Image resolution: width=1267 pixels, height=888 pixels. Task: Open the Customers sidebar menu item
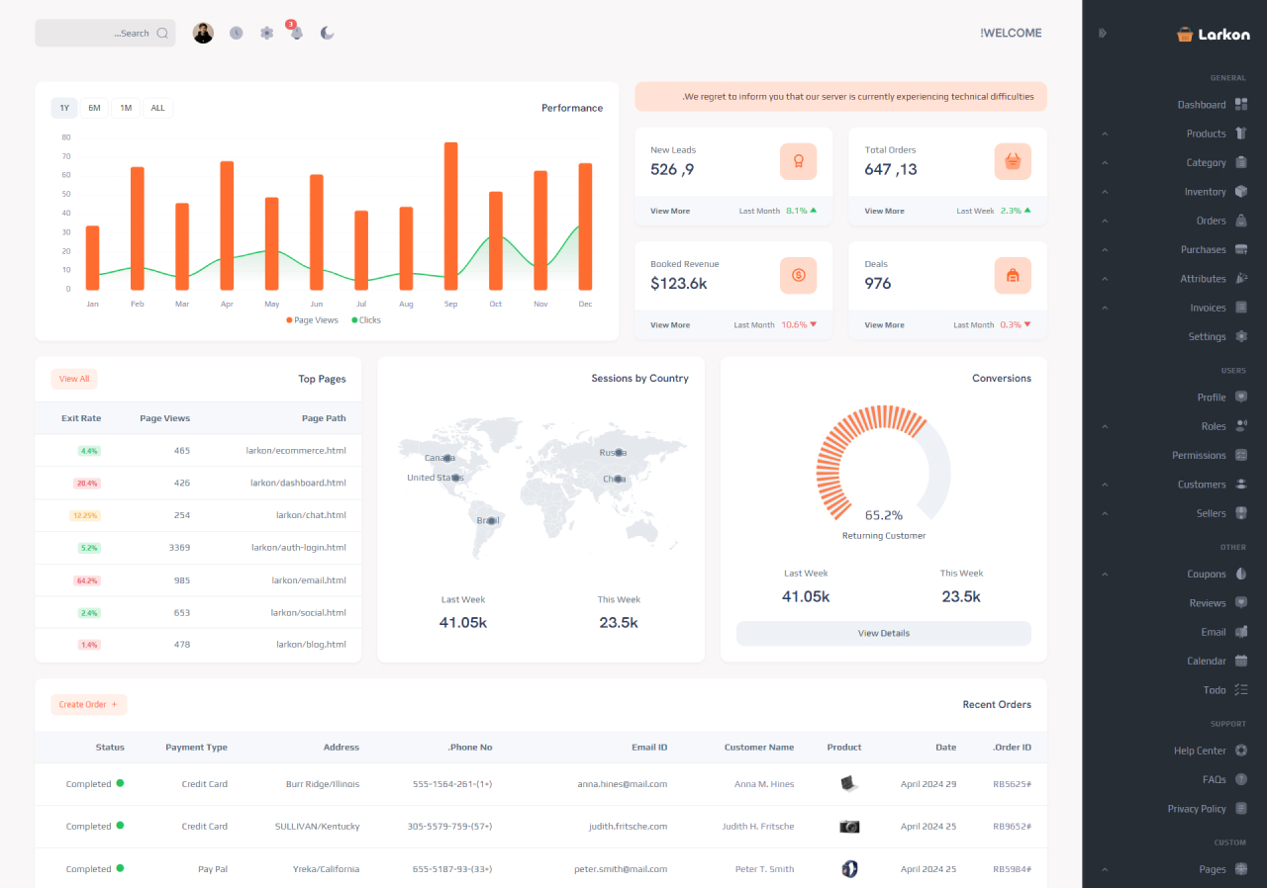click(x=1175, y=485)
